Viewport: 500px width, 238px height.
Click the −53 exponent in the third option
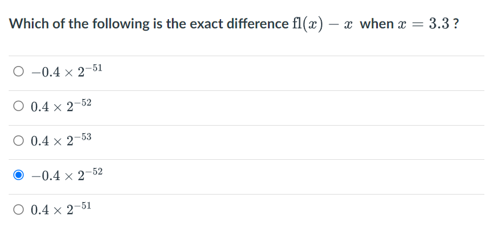[x=82, y=137]
